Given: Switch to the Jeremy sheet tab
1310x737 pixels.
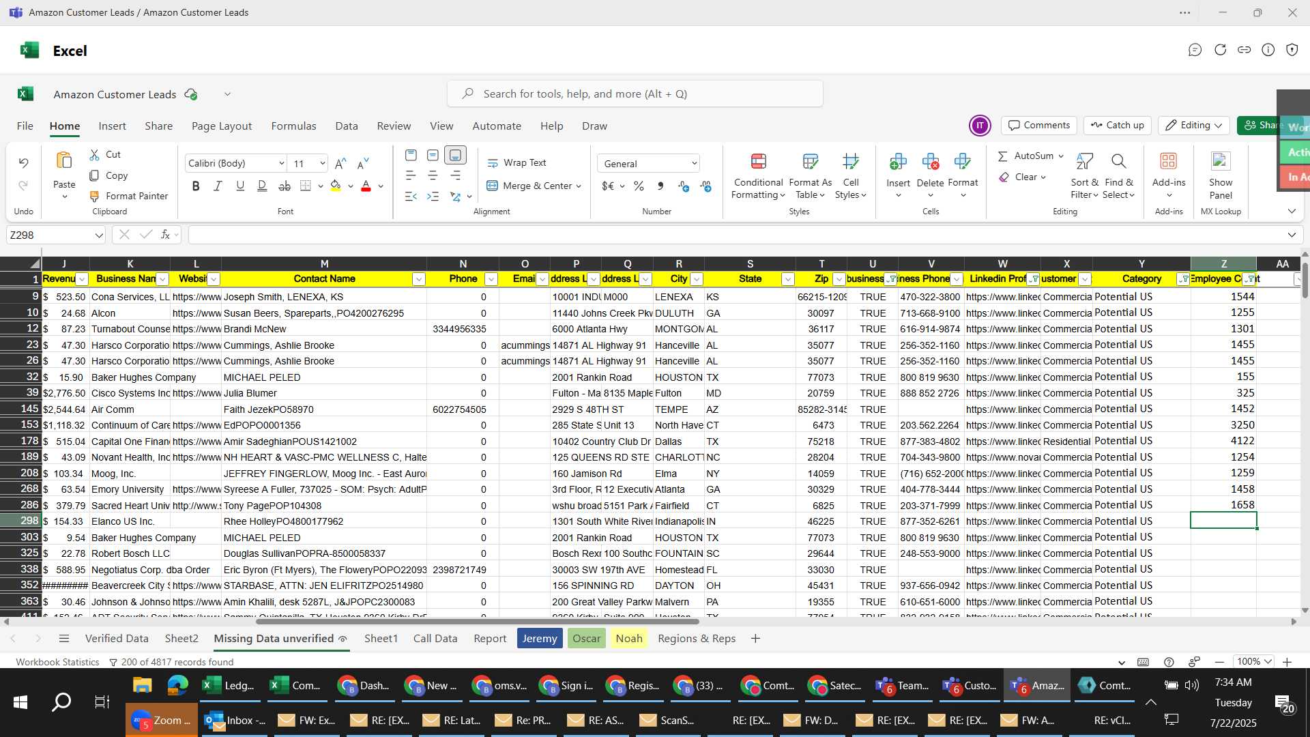Looking at the screenshot, I should click(x=540, y=639).
